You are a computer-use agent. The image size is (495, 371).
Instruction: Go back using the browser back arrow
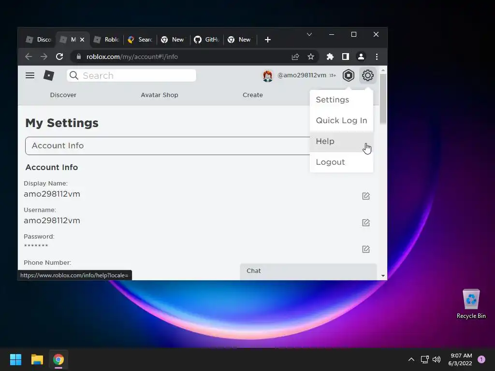pyautogui.click(x=29, y=57)
